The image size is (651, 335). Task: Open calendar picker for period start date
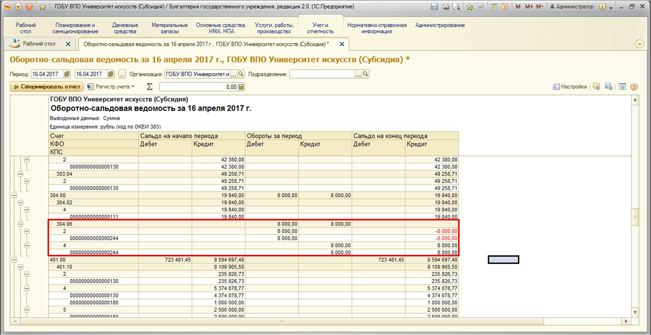coord(67,74)
